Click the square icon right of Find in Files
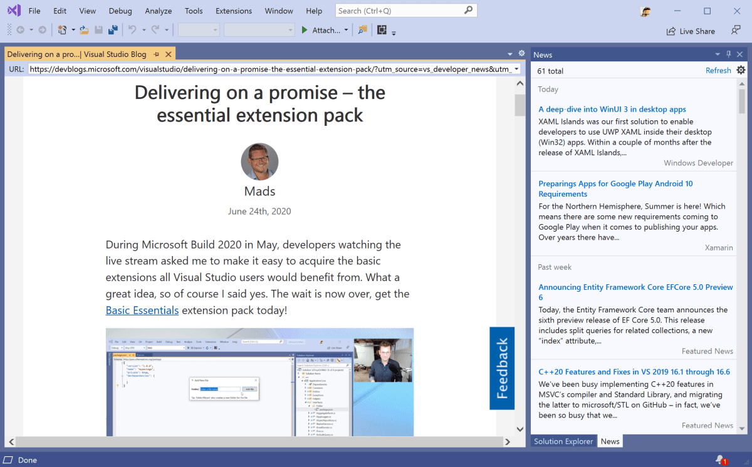This screenshot has width=752, height=467. coord(382,30)
